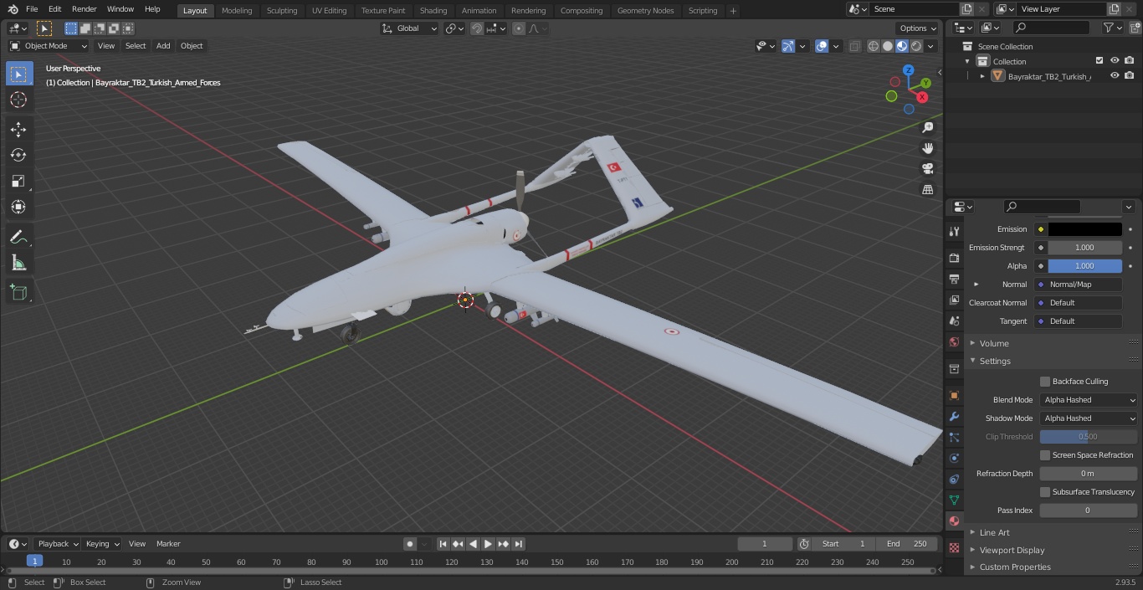The image size is (1143, 590).
Task: Open the Options button
Action: [918, 28]
